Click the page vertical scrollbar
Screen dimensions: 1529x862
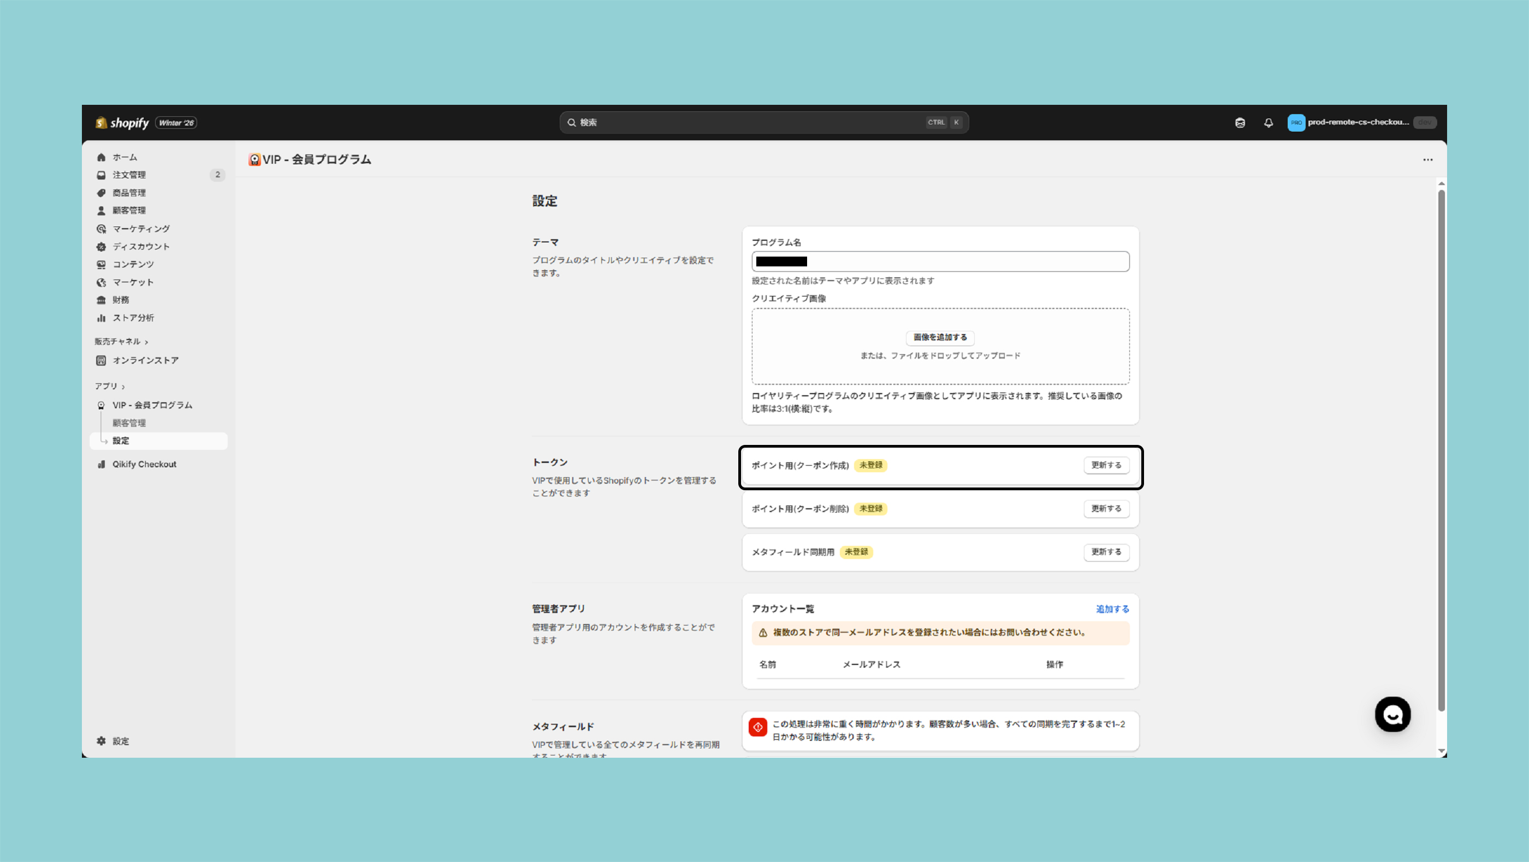(1441, 451)
